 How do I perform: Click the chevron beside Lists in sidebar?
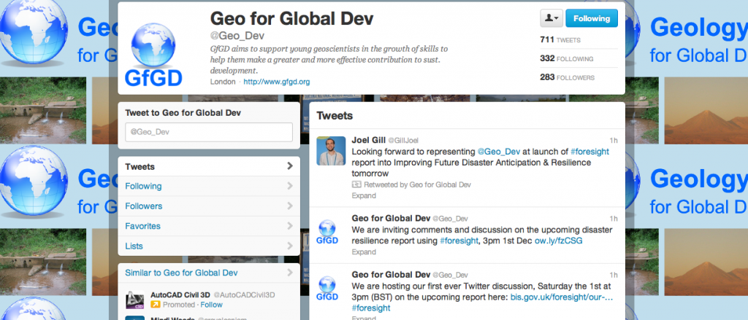pos(289,246)
